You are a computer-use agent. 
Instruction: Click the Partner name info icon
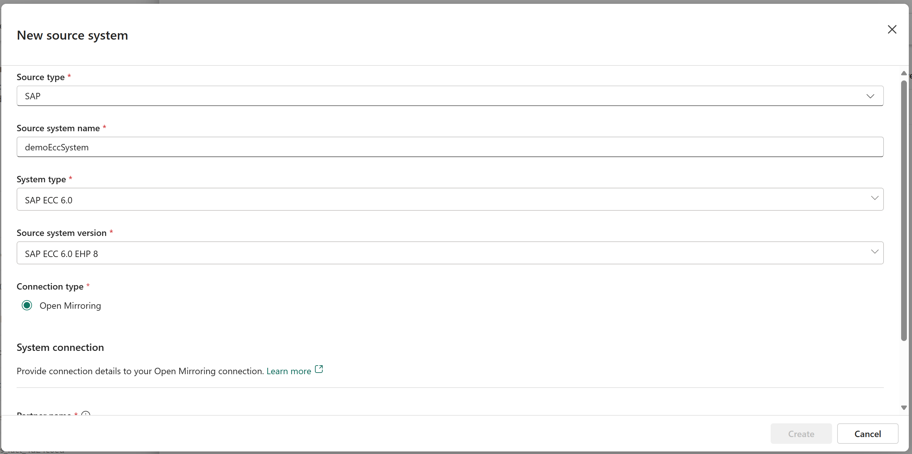tap(86, 414)
